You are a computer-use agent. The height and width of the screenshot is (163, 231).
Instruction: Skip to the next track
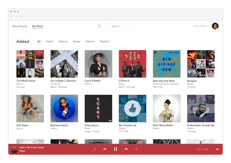(x=126, y=149)
